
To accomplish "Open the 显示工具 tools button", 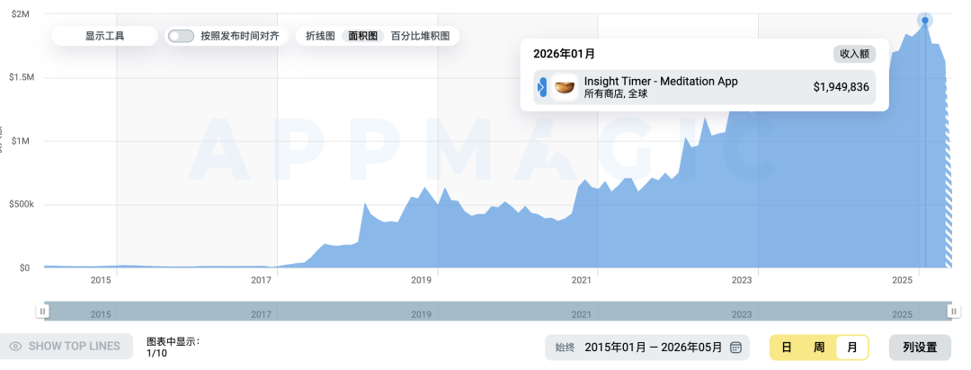I will [104, 36].
